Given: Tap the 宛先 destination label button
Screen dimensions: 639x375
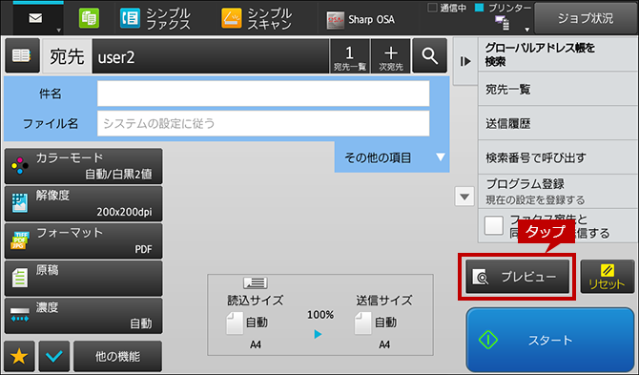Looking at the screenshot, I should coord(67,56).
